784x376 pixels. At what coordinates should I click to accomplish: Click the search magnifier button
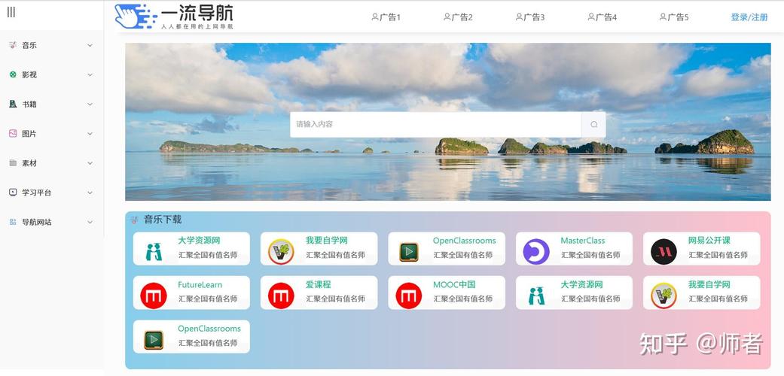(x=593, y=124)
